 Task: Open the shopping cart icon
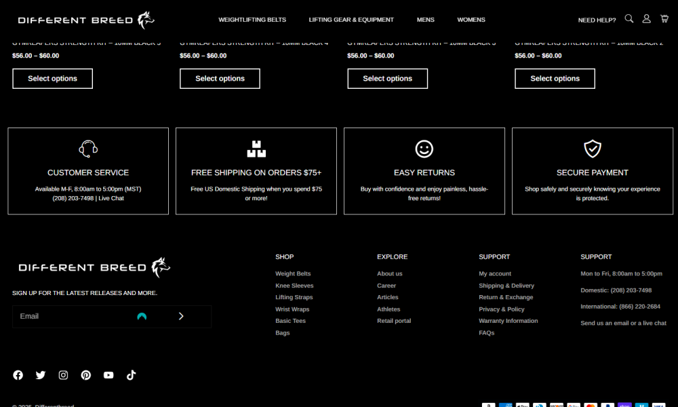[664, 19]
